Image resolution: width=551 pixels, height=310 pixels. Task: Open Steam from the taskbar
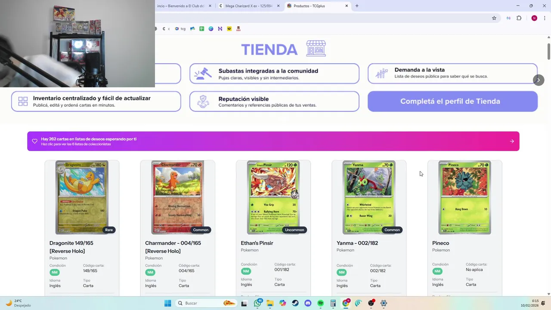pyautogui.click(x=295, y=303)
